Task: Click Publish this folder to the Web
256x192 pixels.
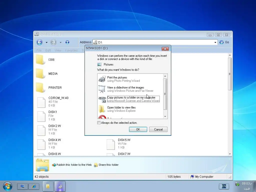Action: coord(72,165)
